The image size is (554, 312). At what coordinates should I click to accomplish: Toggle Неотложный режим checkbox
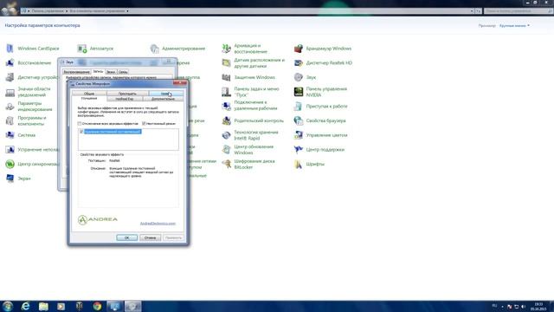point(144,123)
